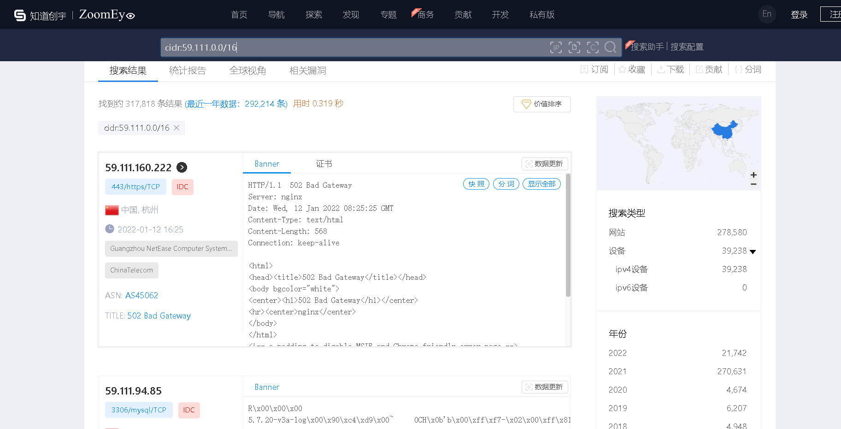Click the IP scan icon in search bar
The height and width of the screenshot is (429, 841).
pos(556,47)
